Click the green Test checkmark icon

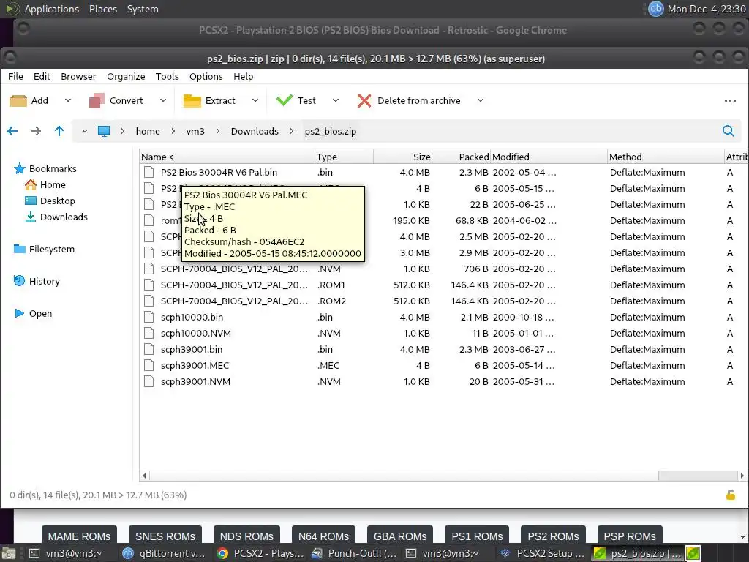[285, 100]
